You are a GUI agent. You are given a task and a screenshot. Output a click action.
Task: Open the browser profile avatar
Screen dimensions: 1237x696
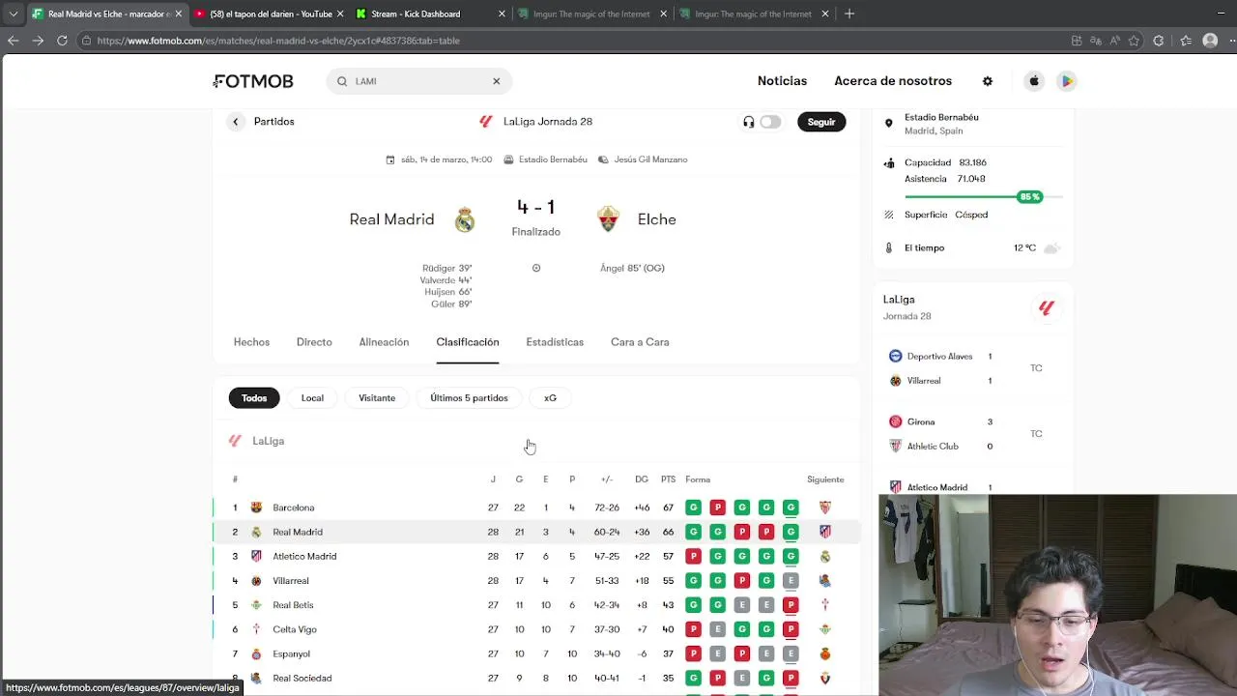point(1210,41)
